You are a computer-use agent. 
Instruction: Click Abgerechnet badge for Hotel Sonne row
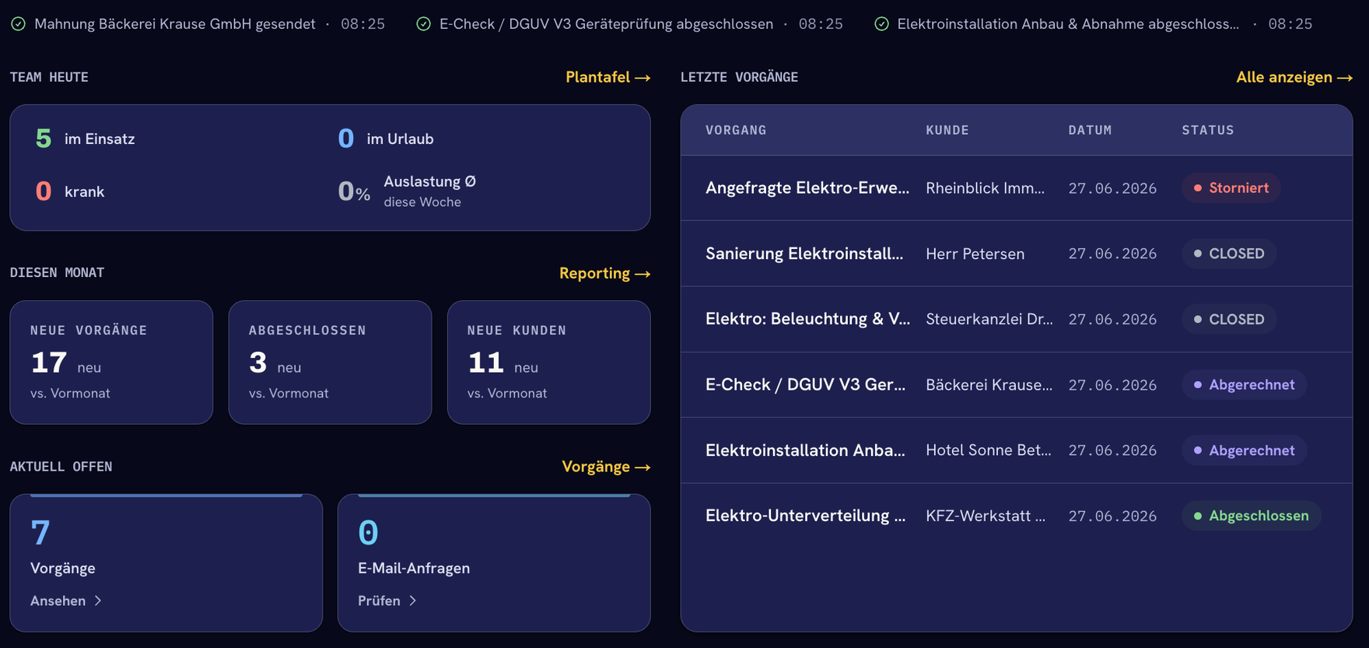1244,450
